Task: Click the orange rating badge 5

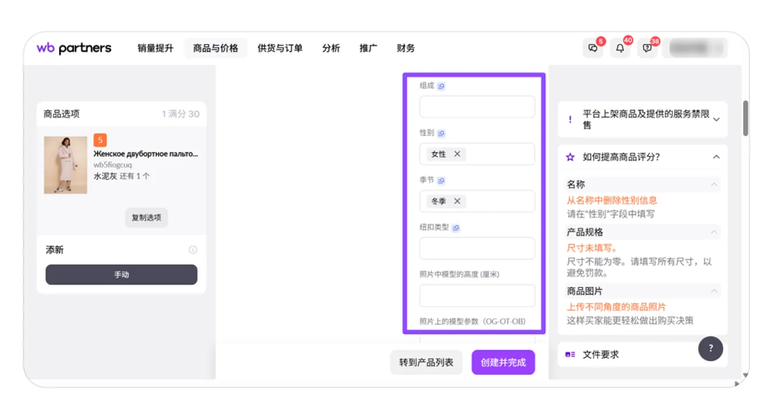Action: point(100,140)
